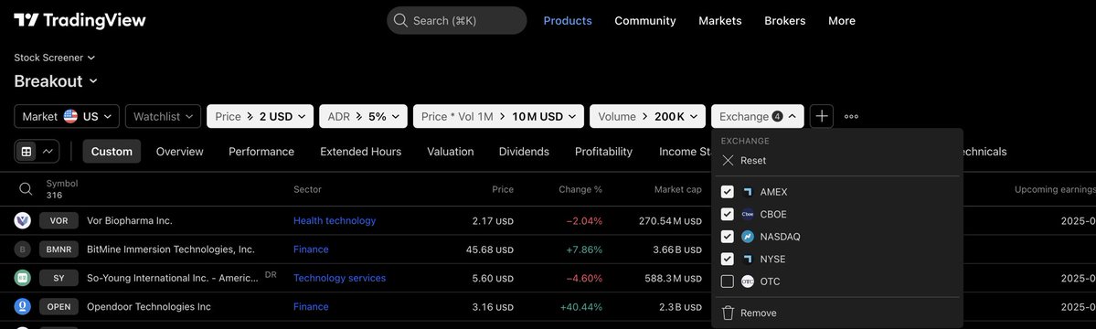Open the Price * Vol 1M filter
Viewport: 1096px width, 329px height.
coord(498,116)
